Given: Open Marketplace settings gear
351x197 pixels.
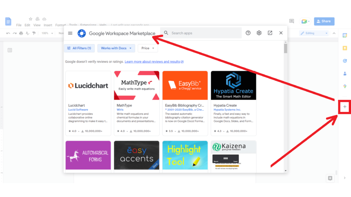Looking at the screenshot, I should [259, 33].
